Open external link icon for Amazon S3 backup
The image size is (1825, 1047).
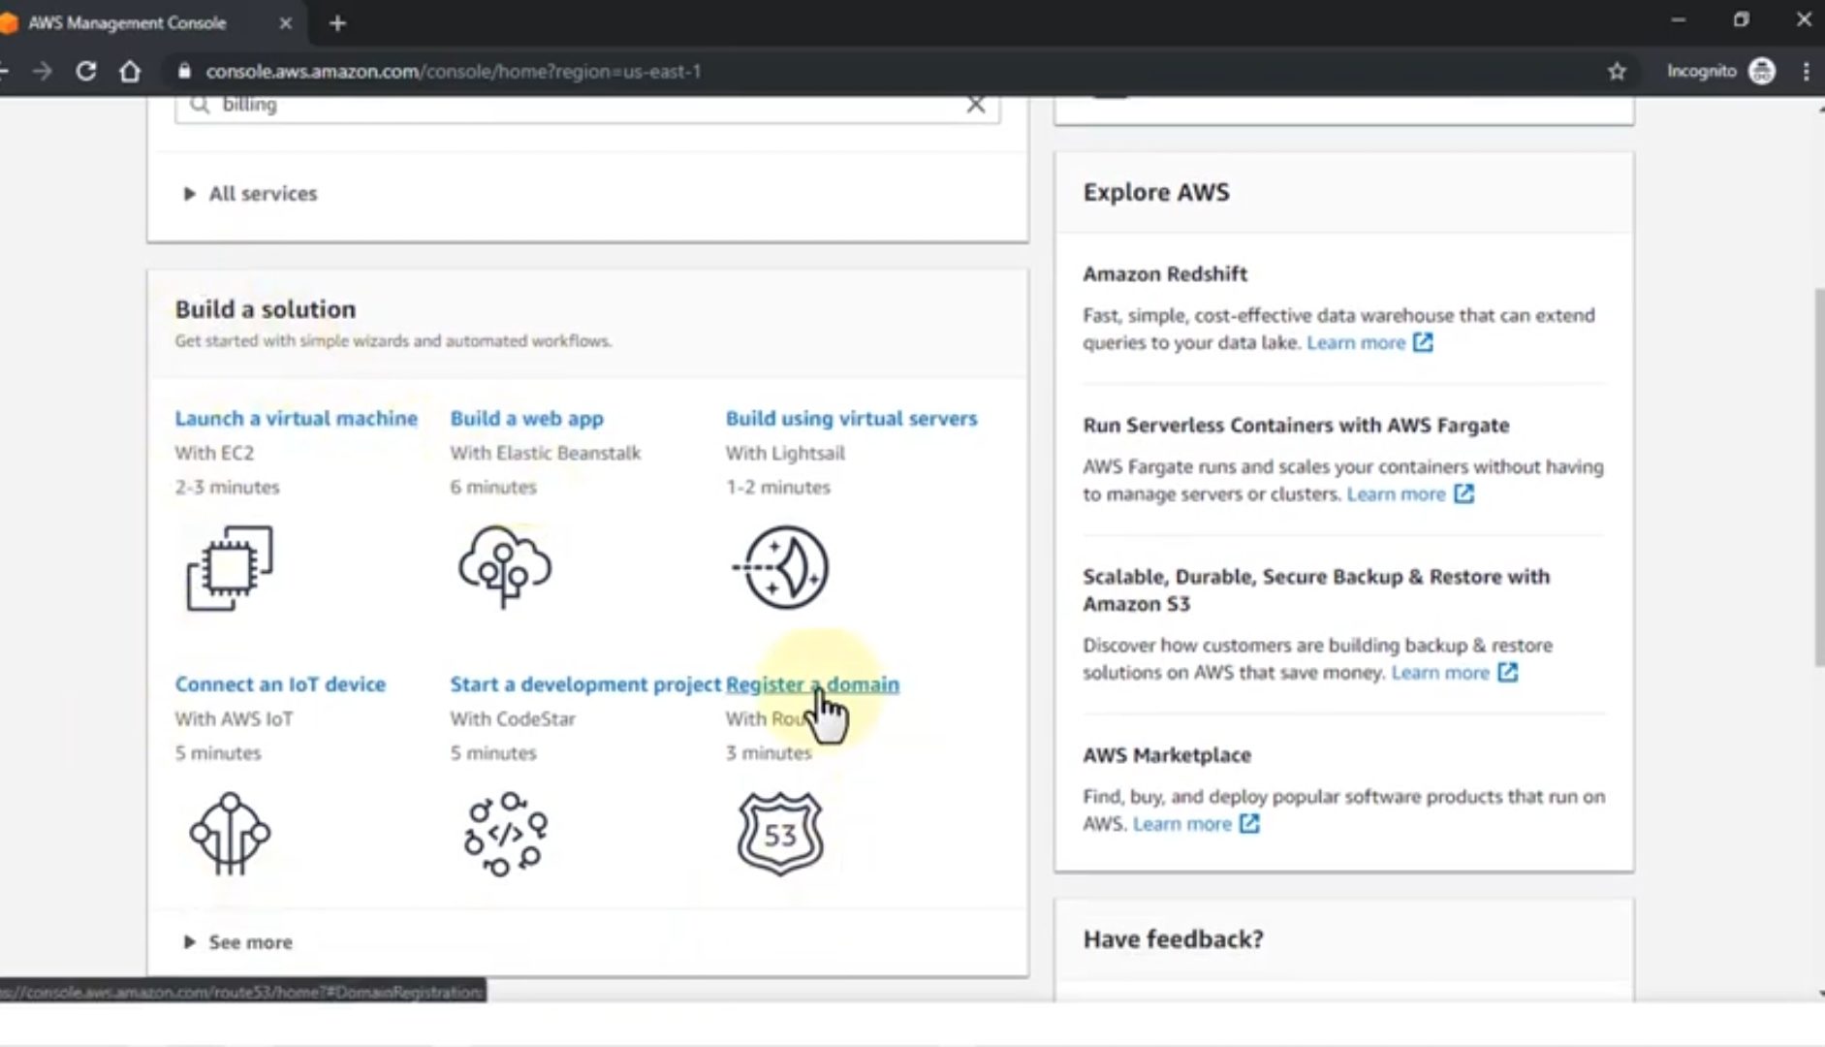tap(1507, 672)
